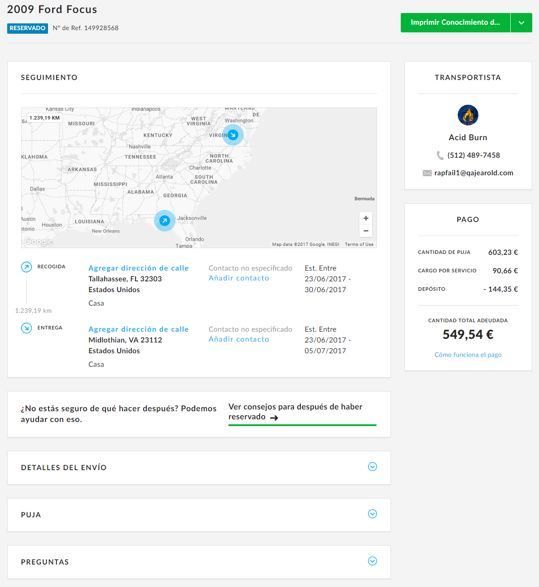Click the map zoom out minus button
Image resolution: width=539 pixels, height=587 pixels.
366,231
